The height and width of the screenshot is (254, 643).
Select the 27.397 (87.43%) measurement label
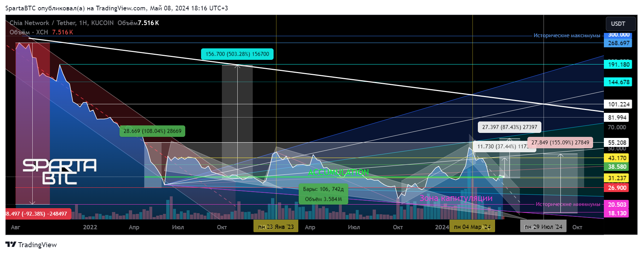pyautogui.click(x=510, y=127)
